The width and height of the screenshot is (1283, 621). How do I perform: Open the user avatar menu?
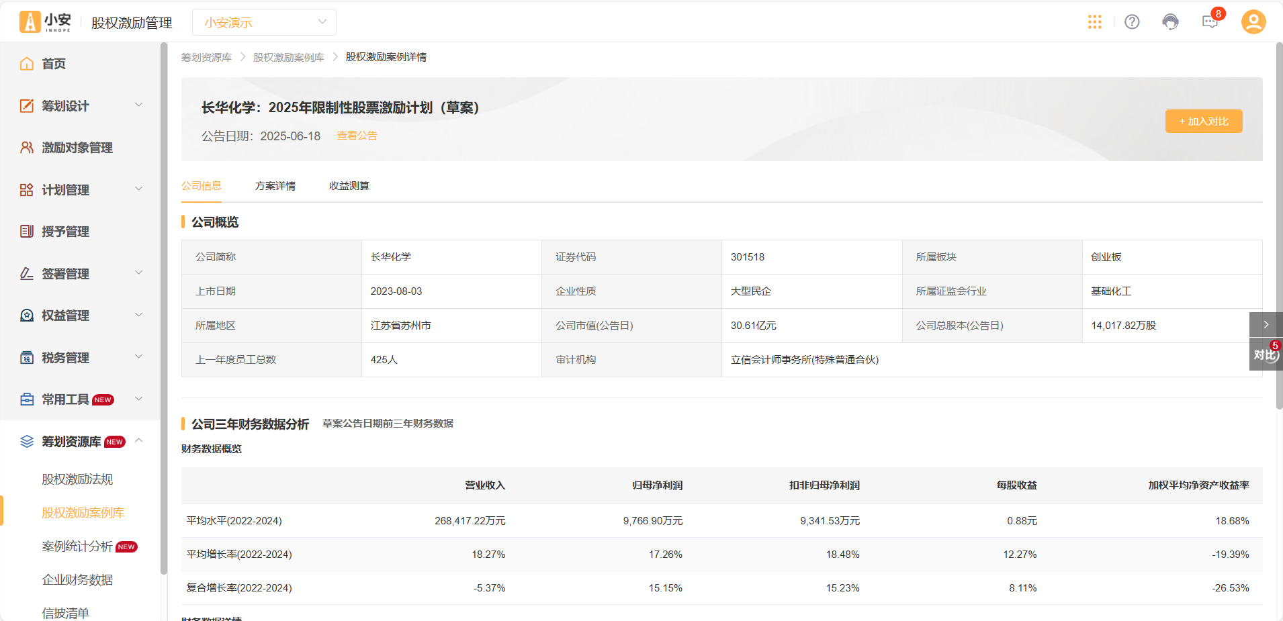(1253, 22)
